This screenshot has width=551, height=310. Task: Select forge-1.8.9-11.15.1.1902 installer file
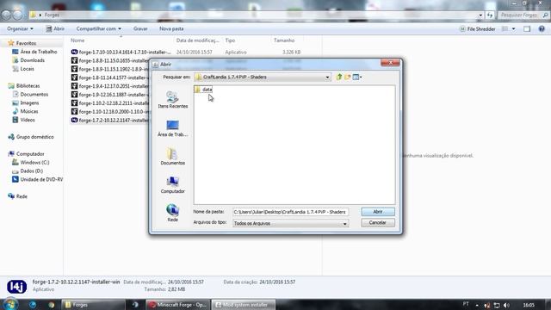point(110,69)
